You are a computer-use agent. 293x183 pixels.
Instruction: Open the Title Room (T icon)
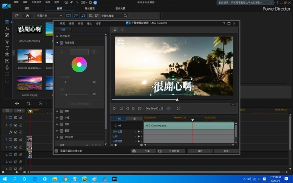pos(7,48)
